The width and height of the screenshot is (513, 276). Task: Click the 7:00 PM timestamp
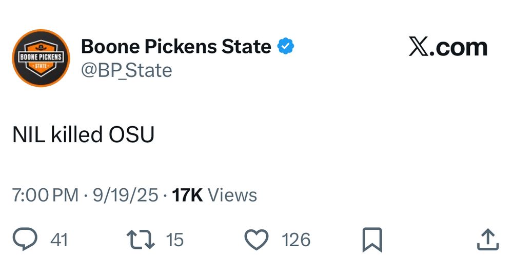pos(45,195)
